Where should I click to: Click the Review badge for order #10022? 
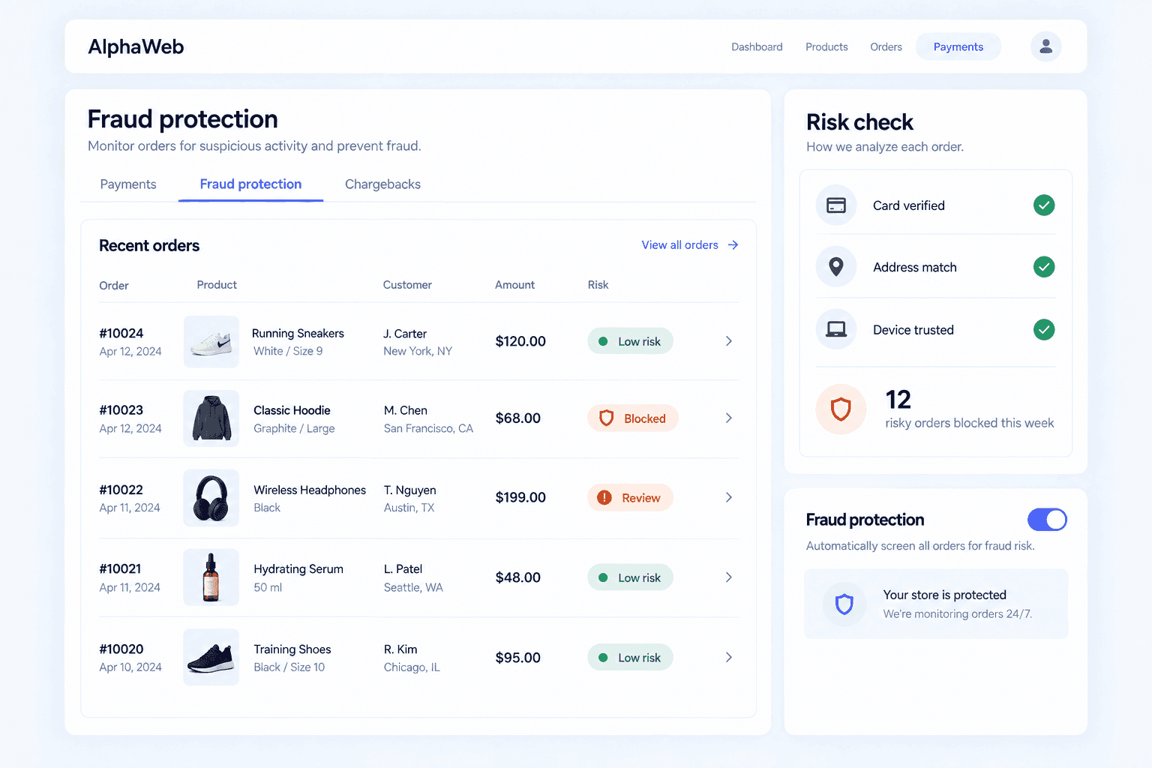click(630, 497)
